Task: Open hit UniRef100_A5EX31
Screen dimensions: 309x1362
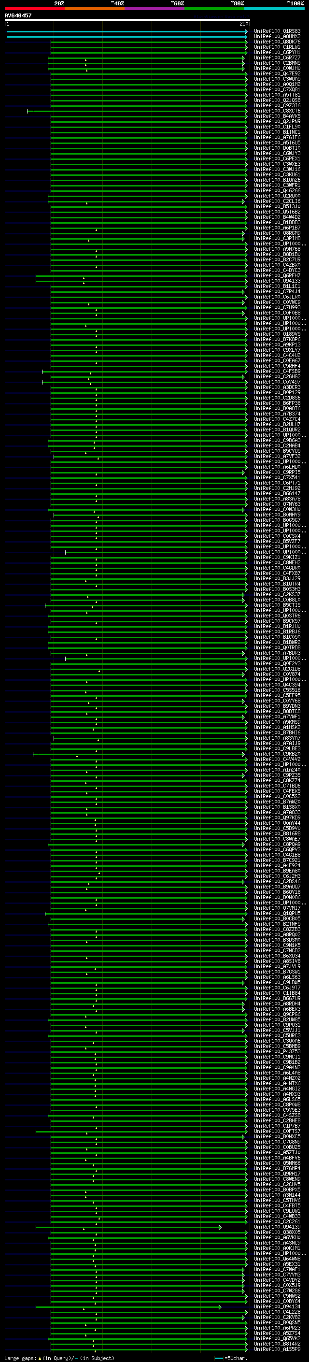Action: point(277,1263)
